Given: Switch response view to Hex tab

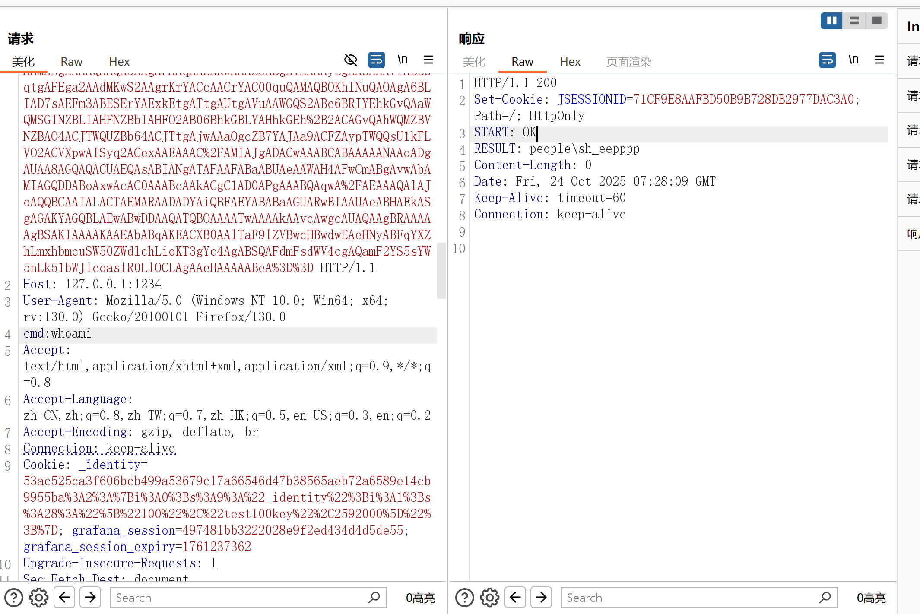Looking at the screenshot, I should click(570, 62).
